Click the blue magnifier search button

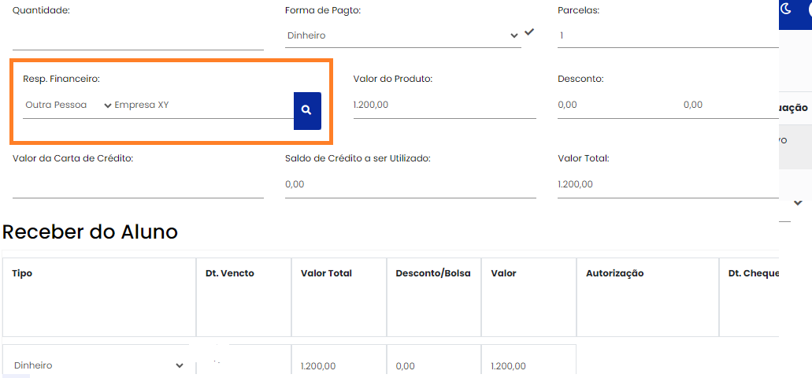(x=307, y=110)
